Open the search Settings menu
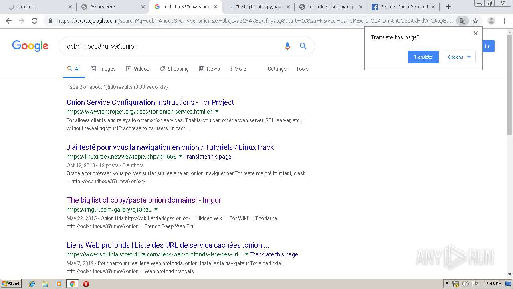The height and width of the screenshot is (289, 513). (277, 69)
